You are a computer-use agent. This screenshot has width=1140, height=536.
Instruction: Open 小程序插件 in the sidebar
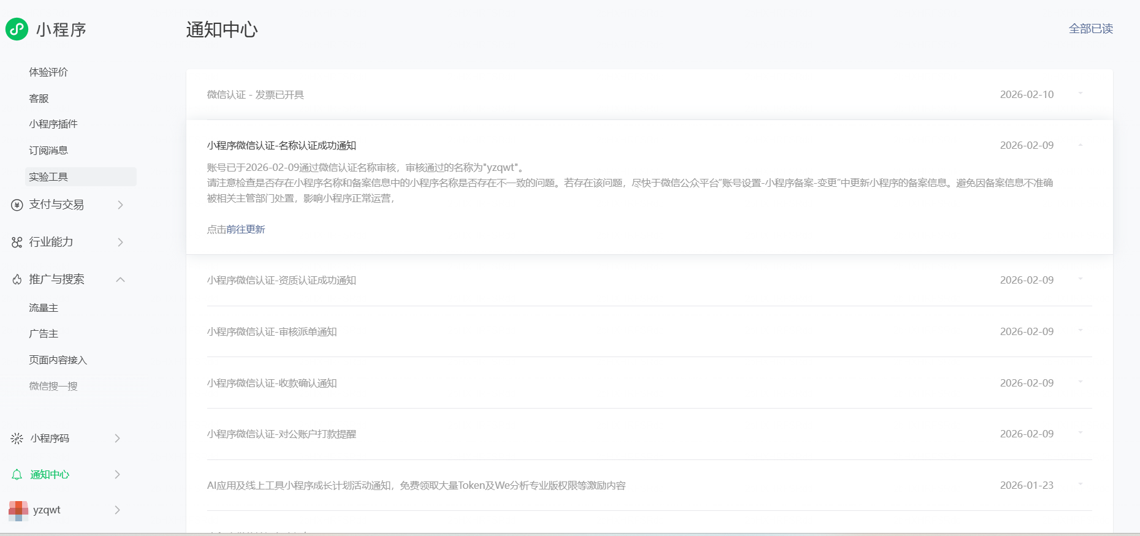53,124
